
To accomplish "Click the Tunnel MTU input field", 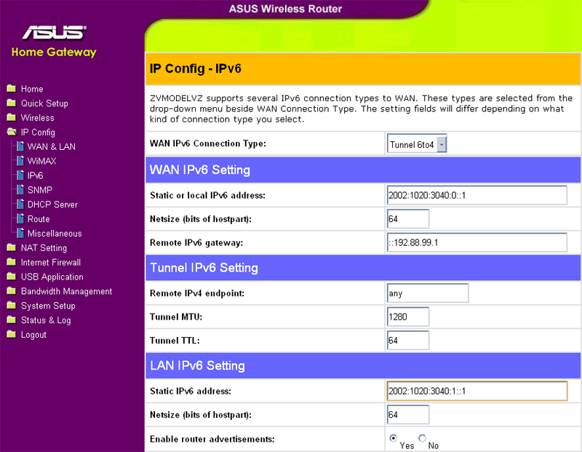I will click(x=408, y=317).
